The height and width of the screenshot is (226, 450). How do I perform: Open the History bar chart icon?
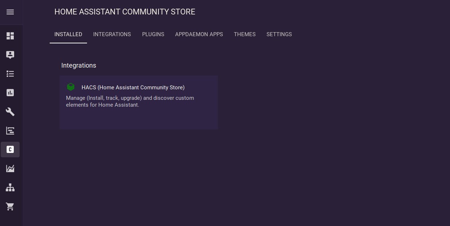[x=10, y=93]
